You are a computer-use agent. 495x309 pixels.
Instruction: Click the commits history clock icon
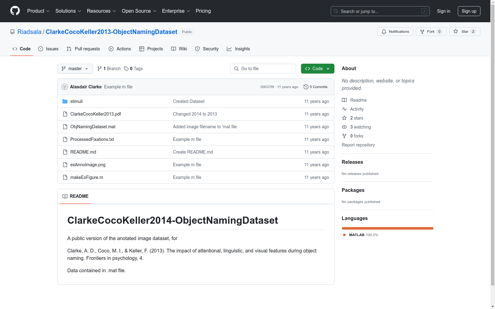click(x=306, y=87)
